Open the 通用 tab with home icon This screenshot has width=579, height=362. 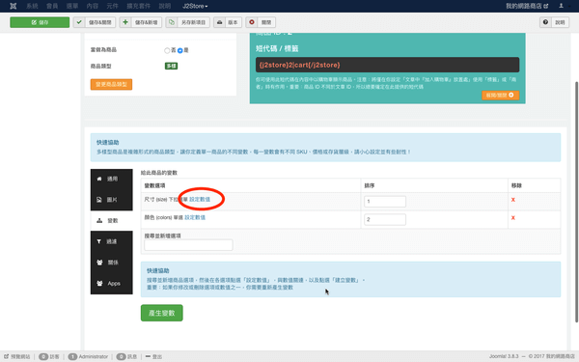(112, 179)
